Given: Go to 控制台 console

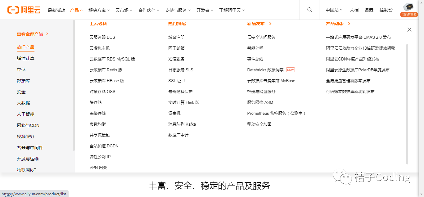Looking at the screenshot, I should tap(386, 10).
